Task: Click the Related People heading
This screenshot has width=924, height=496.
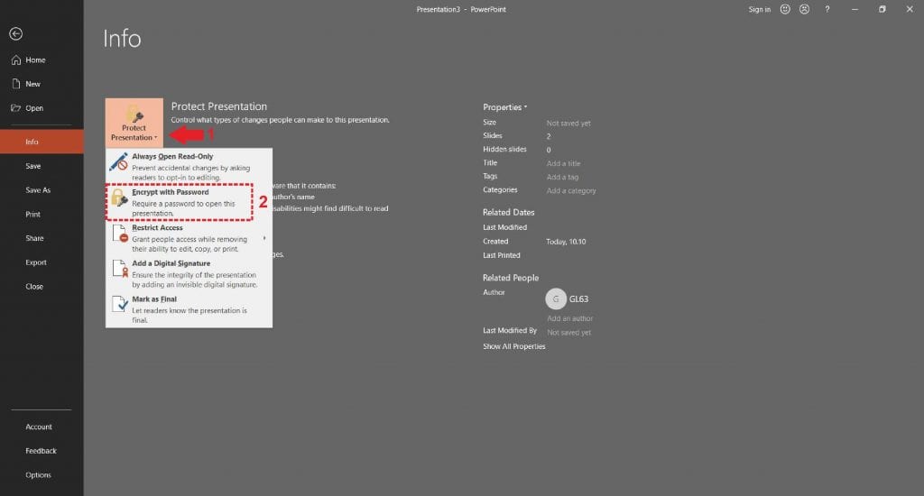Action: click(511, 278)
